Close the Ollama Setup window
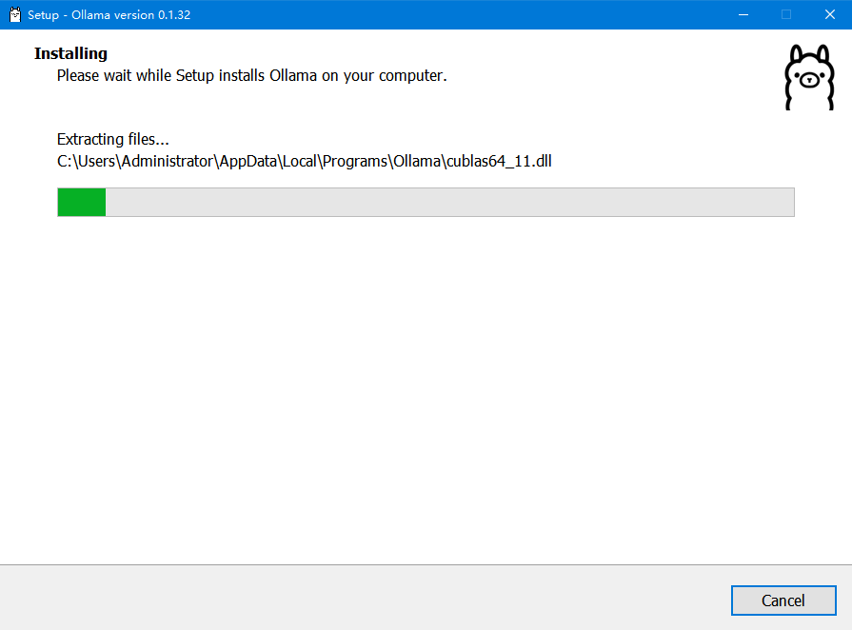Screen dimensions: 852x630 click(830, 14)
